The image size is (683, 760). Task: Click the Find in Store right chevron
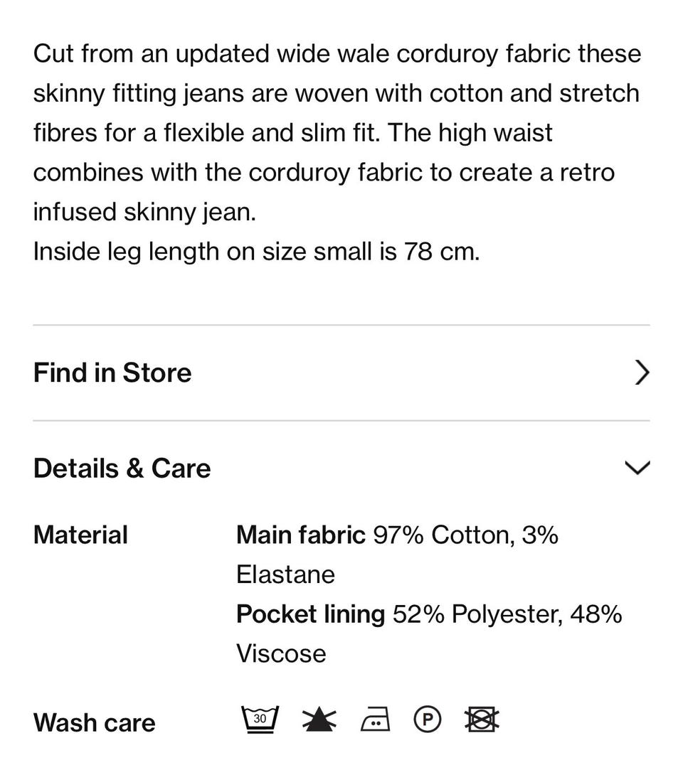(x=641, y=373)
